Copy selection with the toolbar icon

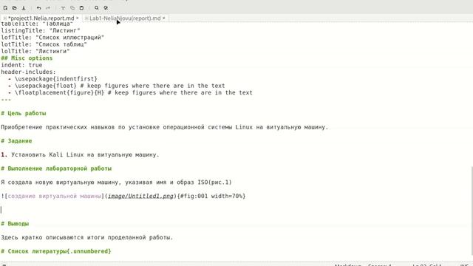coord(72,8)
